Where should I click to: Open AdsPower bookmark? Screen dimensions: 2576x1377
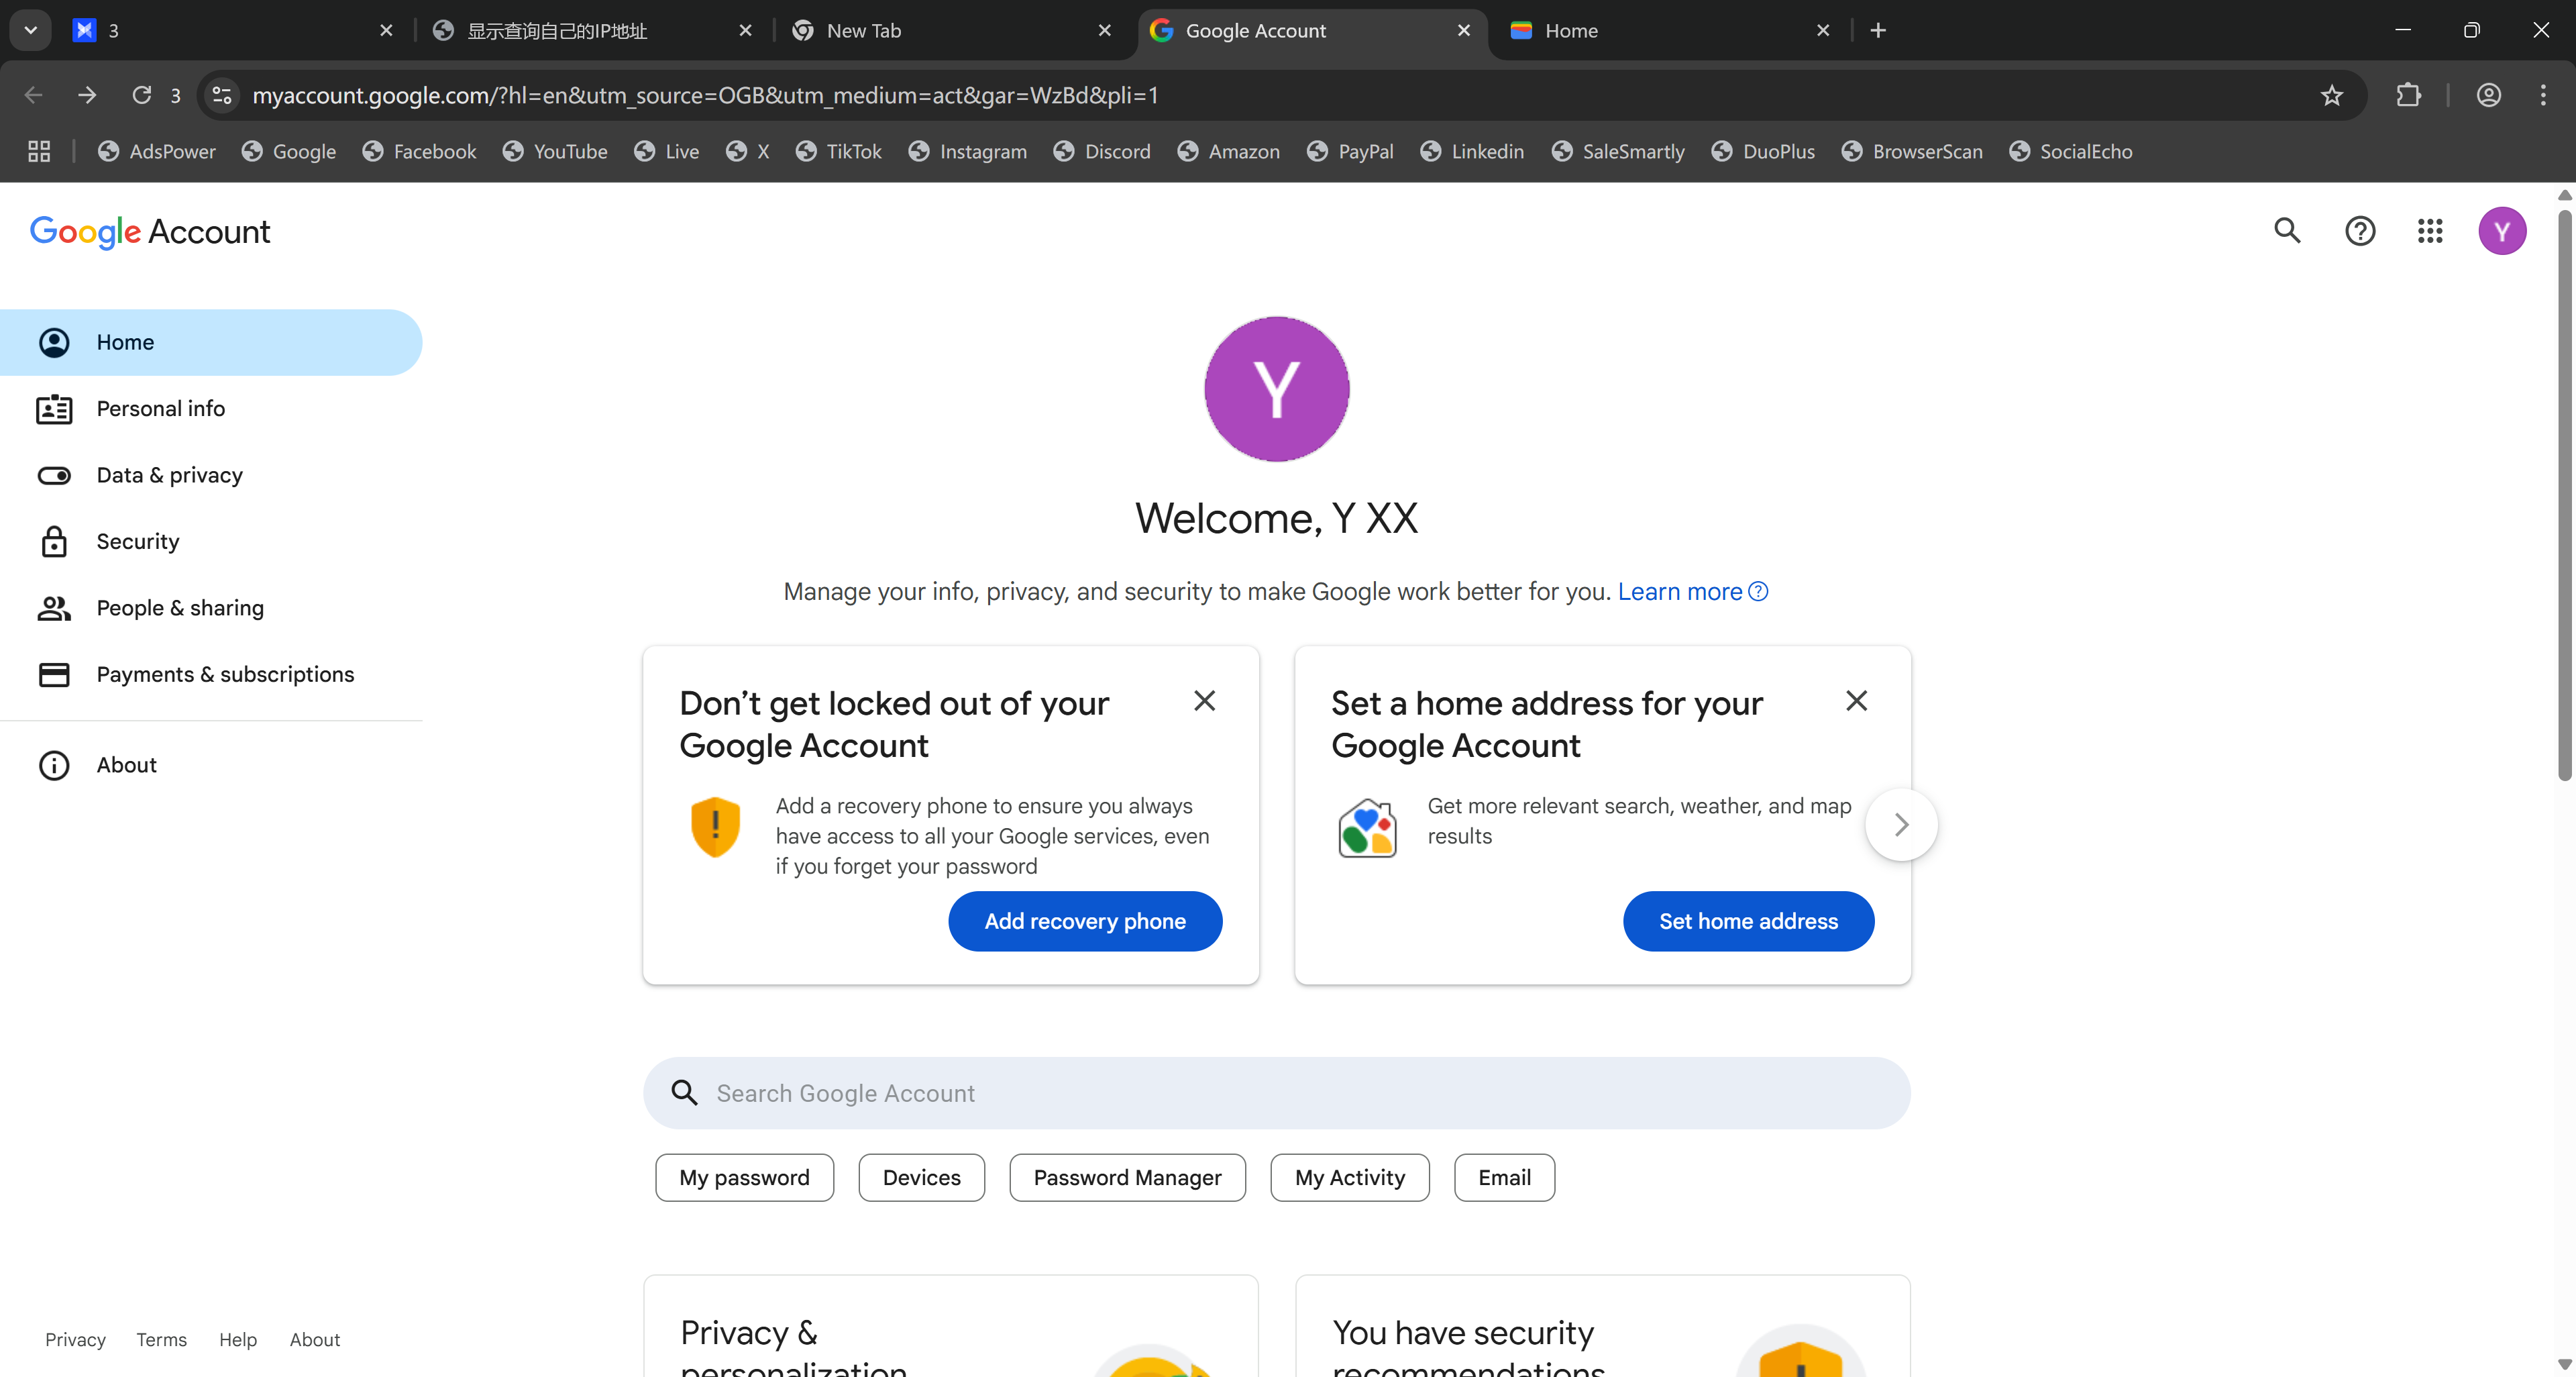(157, 152)
